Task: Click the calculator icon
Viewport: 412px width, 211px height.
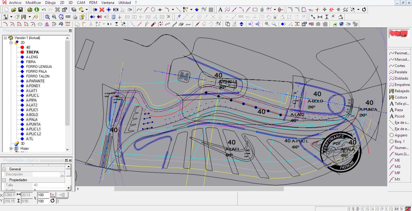Action: coord(113,17)
